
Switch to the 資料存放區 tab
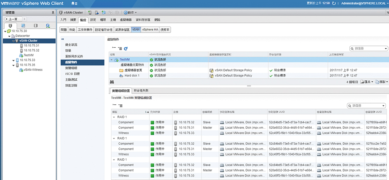(x=143, y=20)
